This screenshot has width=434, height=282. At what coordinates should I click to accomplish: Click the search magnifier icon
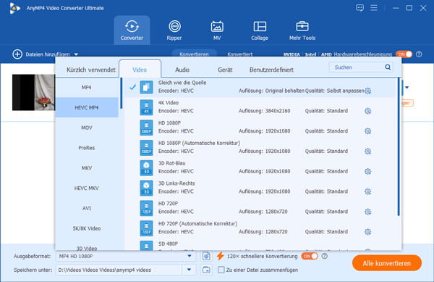tap(388, 67)
